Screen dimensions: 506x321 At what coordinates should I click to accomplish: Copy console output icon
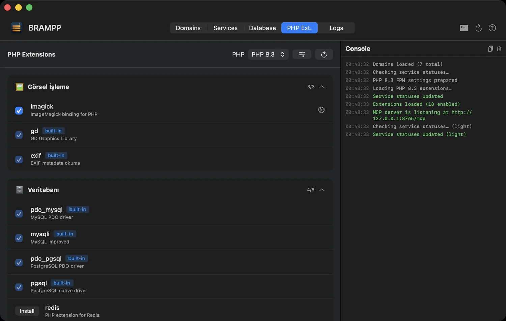[490, 49]
